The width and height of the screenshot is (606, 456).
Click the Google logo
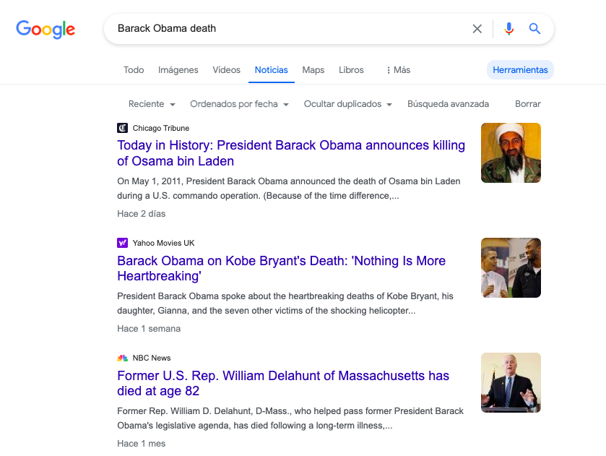point(46,29)
